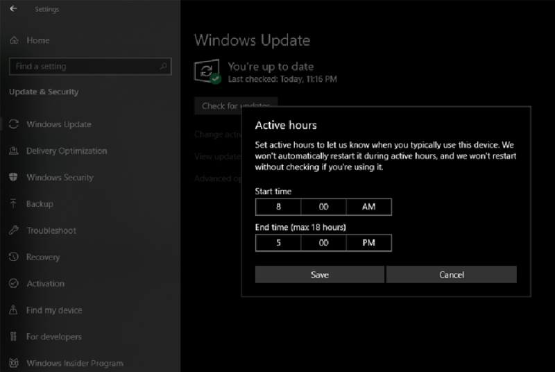The height and width of the screenshot is (372, 555).
Task: Click the search magnifier icon
Action: point(163,66)
